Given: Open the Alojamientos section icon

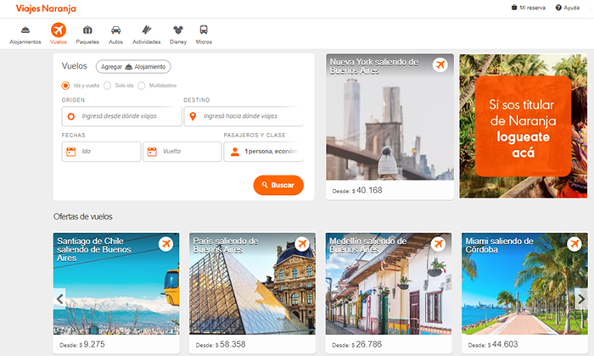Looking at the screenshot, I should point(25,30).
